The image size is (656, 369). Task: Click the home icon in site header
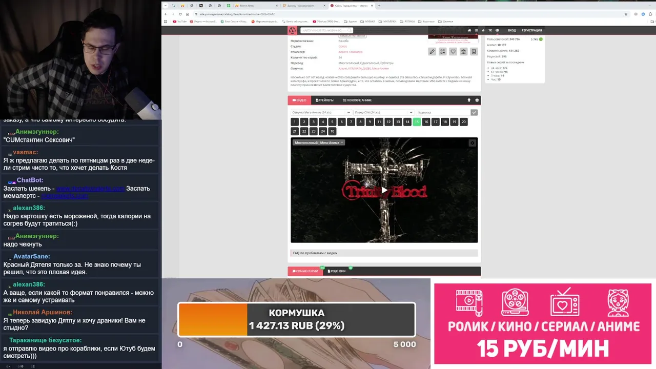point(469,30)
